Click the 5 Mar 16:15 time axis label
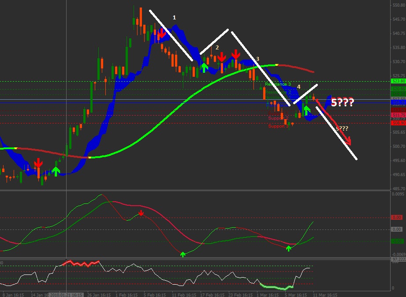 [296, 295]
